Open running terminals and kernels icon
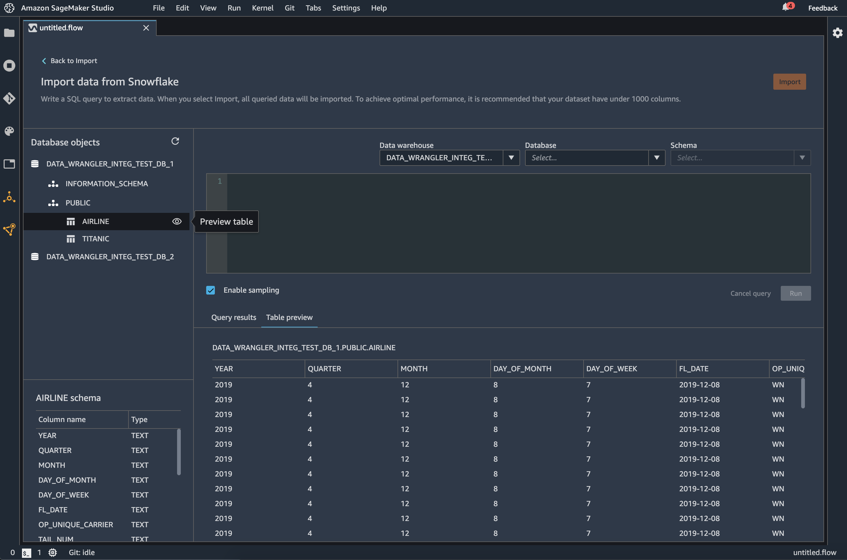 coord(9,65)
